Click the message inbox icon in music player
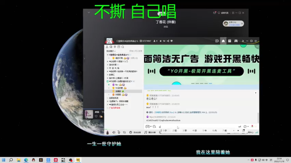 [x=215, y=13]
